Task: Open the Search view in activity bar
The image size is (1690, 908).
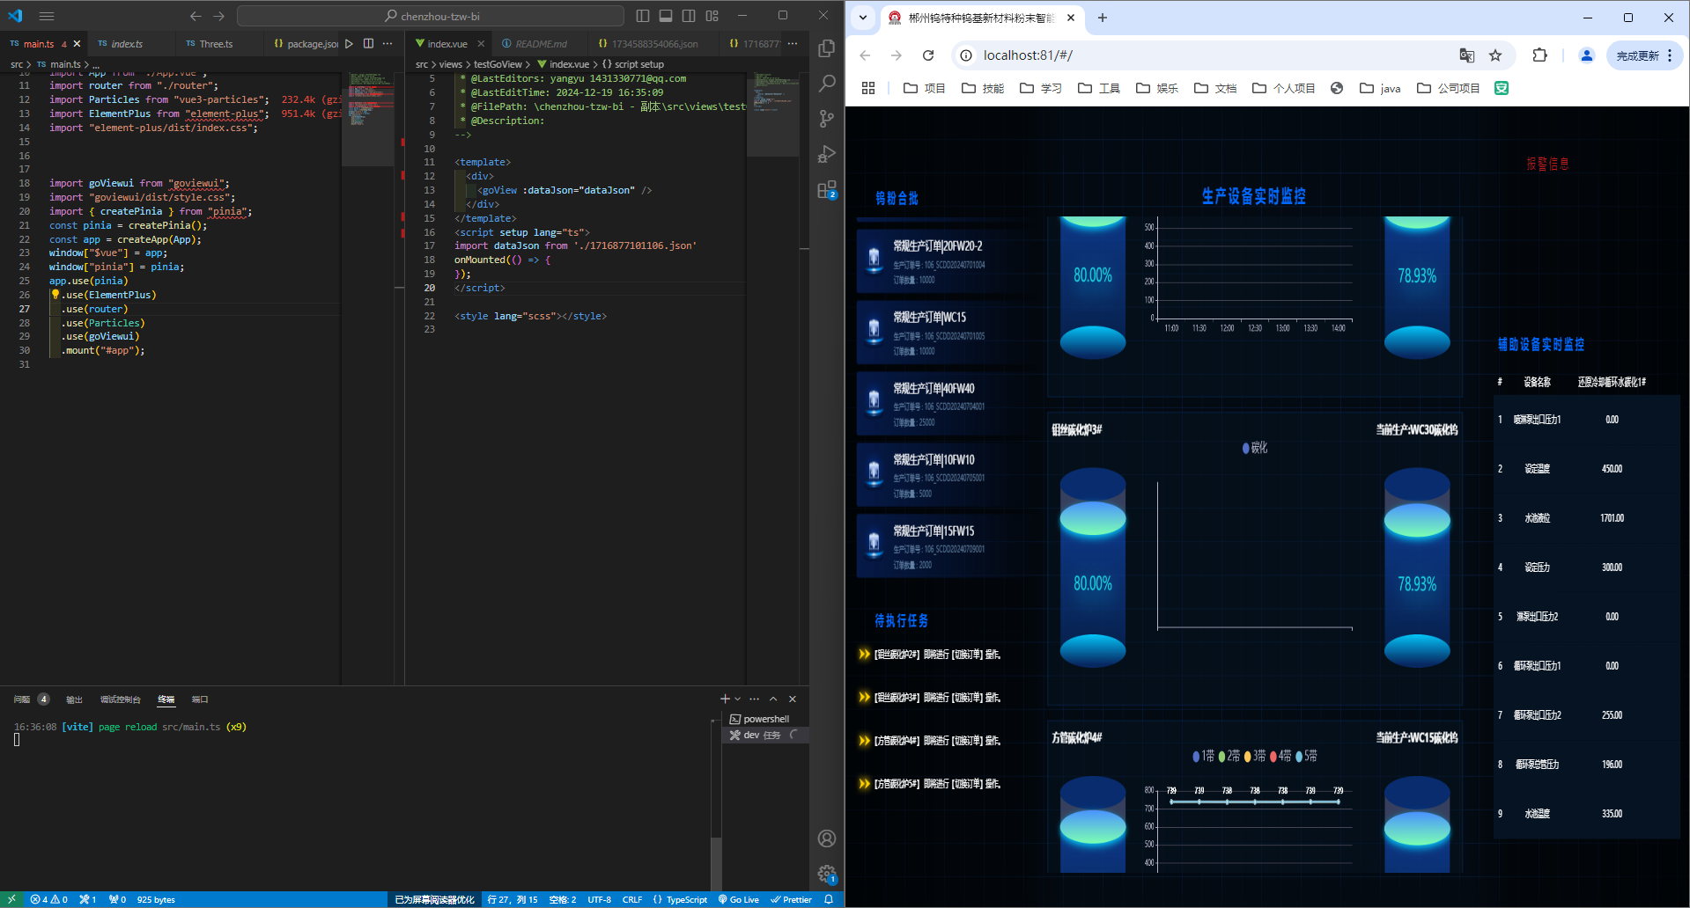Action: pos(826,84)
